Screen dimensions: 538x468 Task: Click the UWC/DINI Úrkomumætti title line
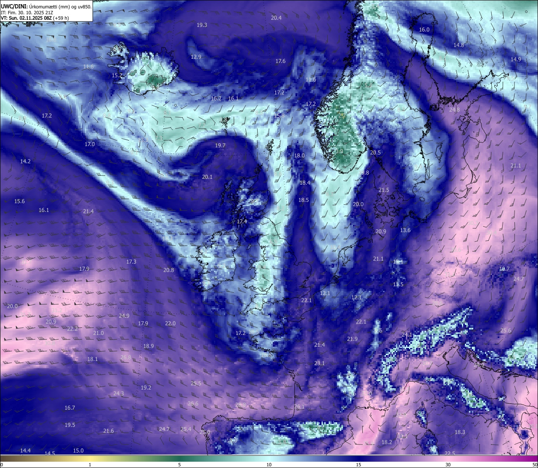click(x=46, y=7)
